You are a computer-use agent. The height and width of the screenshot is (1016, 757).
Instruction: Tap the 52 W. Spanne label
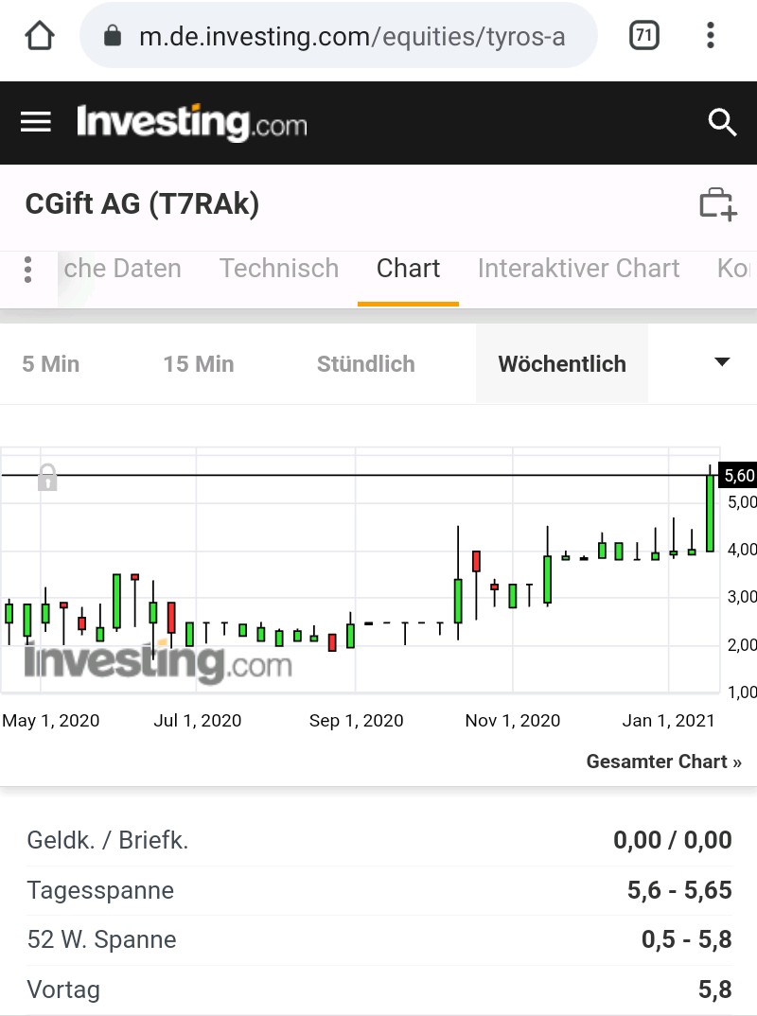(102, 939)
